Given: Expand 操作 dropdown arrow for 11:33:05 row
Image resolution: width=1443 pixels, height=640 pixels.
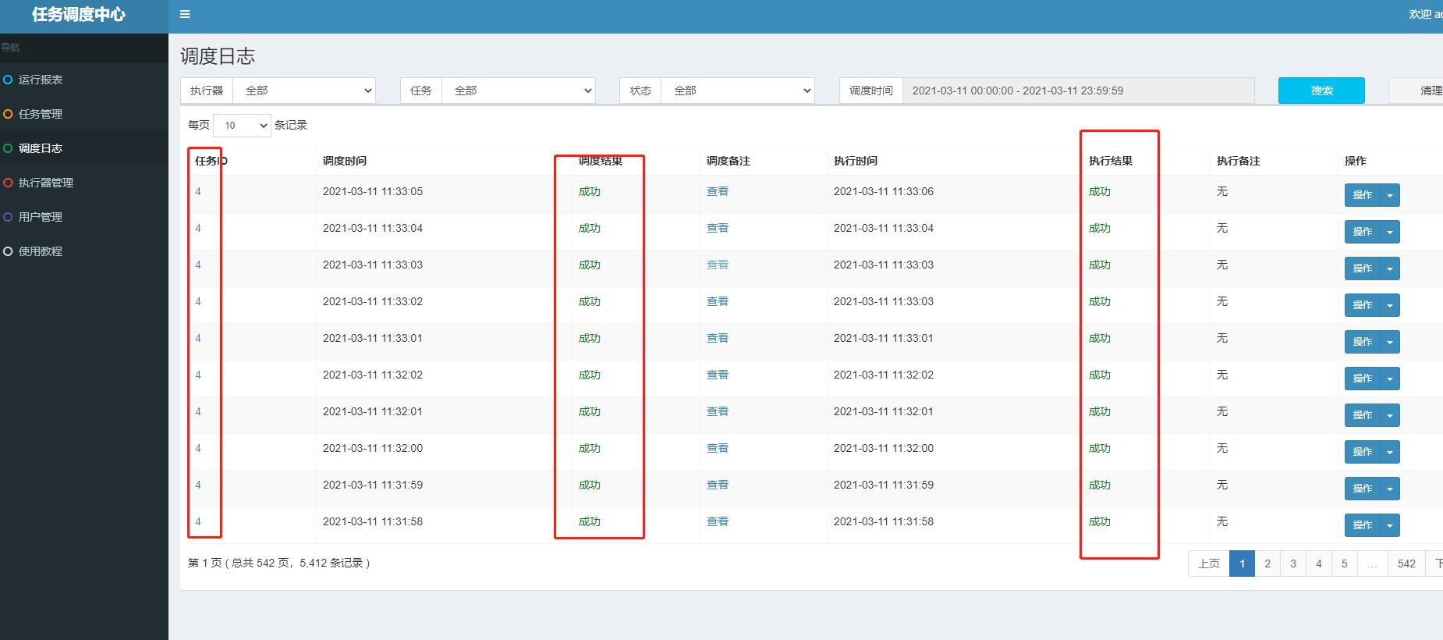Looking at the screenshot, I should (1390, 195).
